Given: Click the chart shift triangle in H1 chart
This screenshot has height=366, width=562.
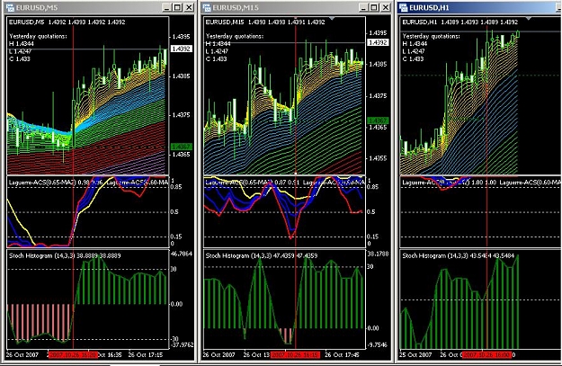Looking at the screenshot, I should pyautogui.click(x=529, y=18).
